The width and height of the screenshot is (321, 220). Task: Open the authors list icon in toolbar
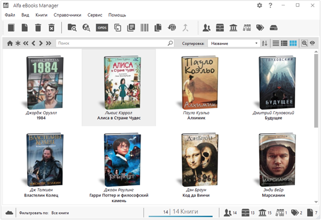point(206,28)
